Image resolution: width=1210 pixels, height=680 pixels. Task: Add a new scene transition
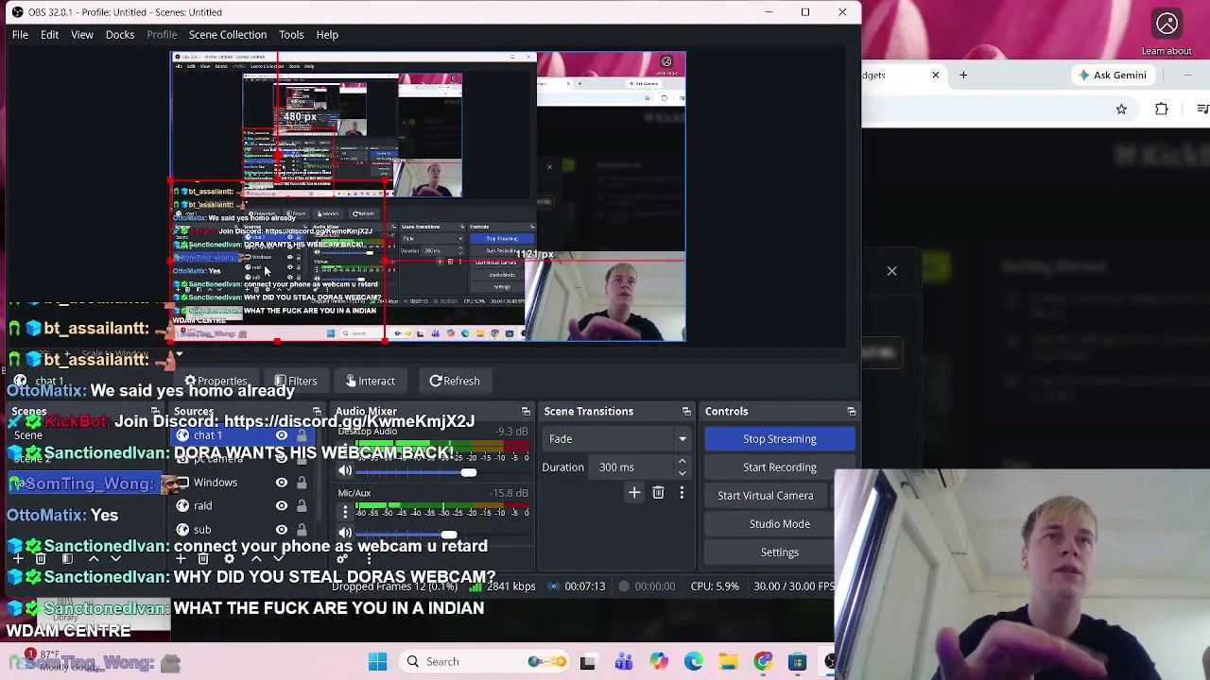pyautogui.click(x=634, y=493)
